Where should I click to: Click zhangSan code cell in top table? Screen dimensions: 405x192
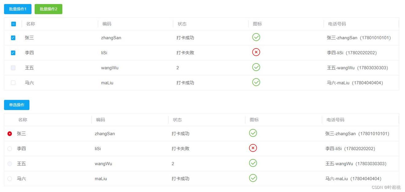(x=111, y=38)
